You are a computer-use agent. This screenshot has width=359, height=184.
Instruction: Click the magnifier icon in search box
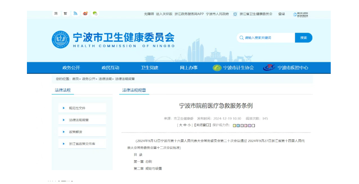tap(242, 38)
